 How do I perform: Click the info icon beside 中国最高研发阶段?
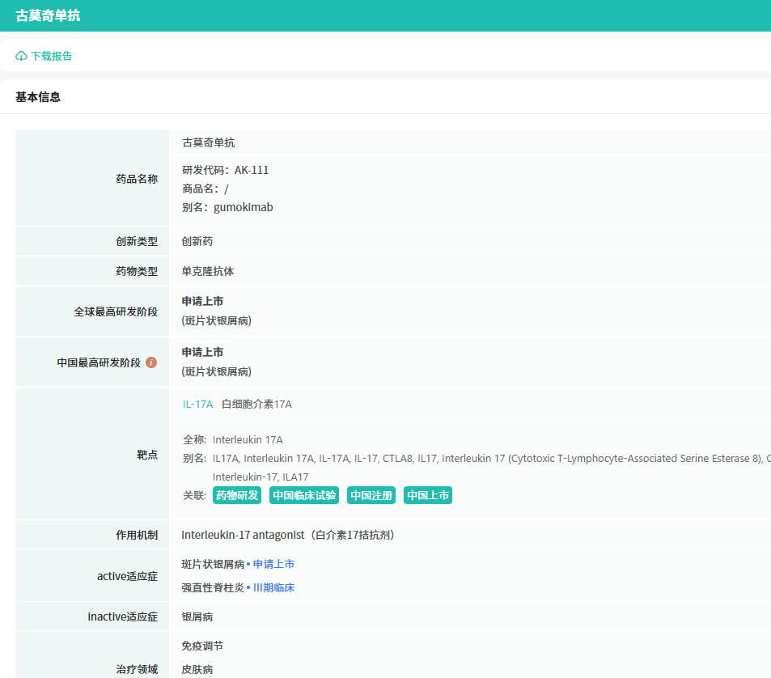click(x=151, y=362)
